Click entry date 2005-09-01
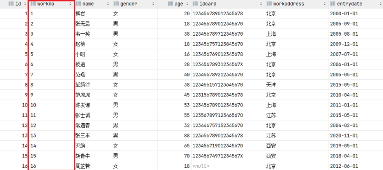The width and height of the screenshot is (383, 170). 344,24
